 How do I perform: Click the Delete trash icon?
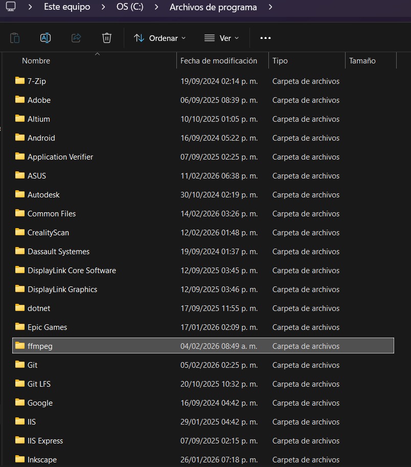coord(106,37)
